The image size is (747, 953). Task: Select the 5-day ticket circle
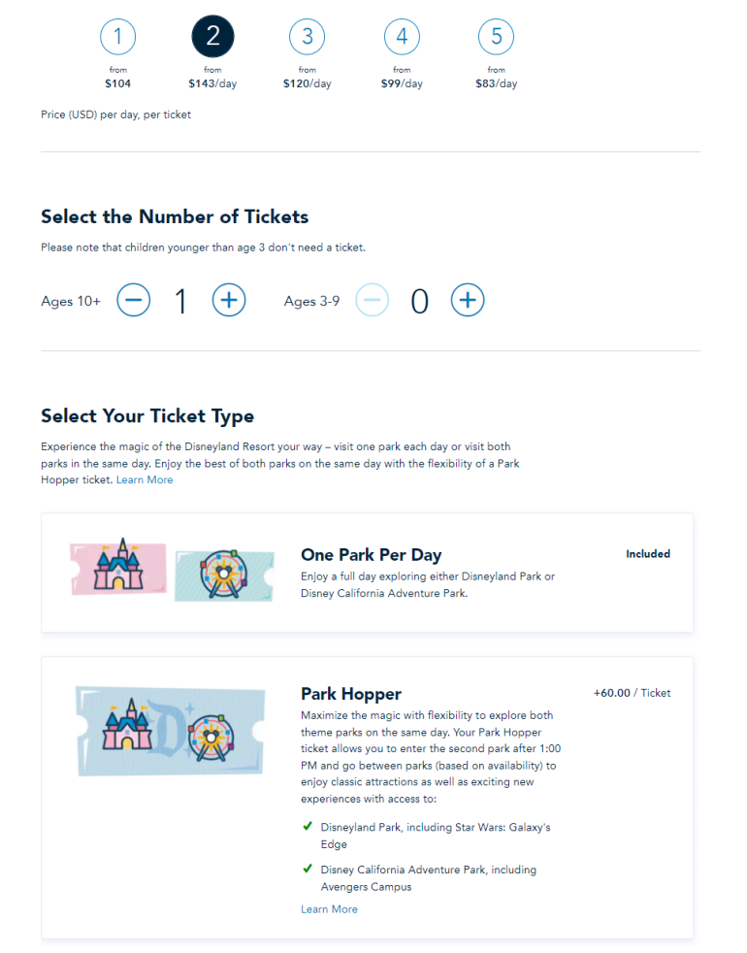click(x=496, y=37)
